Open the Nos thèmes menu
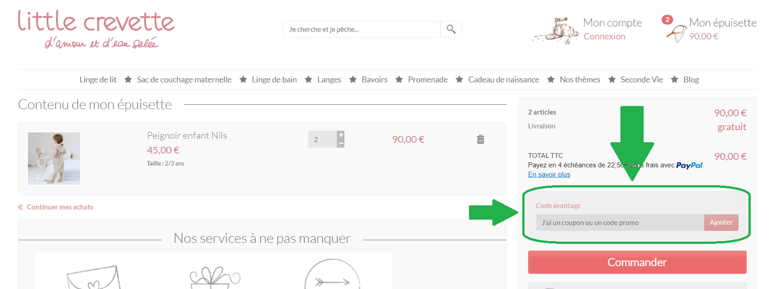Viewport: 779px width, 289px height. click(x=580, y=79)
